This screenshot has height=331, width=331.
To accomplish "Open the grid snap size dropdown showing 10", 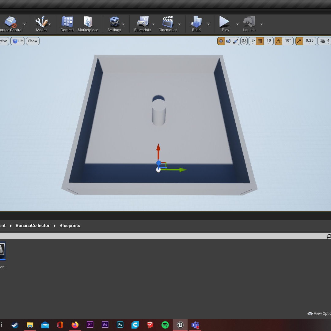I will (x=269, y=41).
